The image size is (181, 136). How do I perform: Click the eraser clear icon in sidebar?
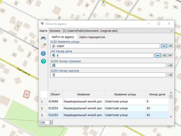[x=43, y=46]
